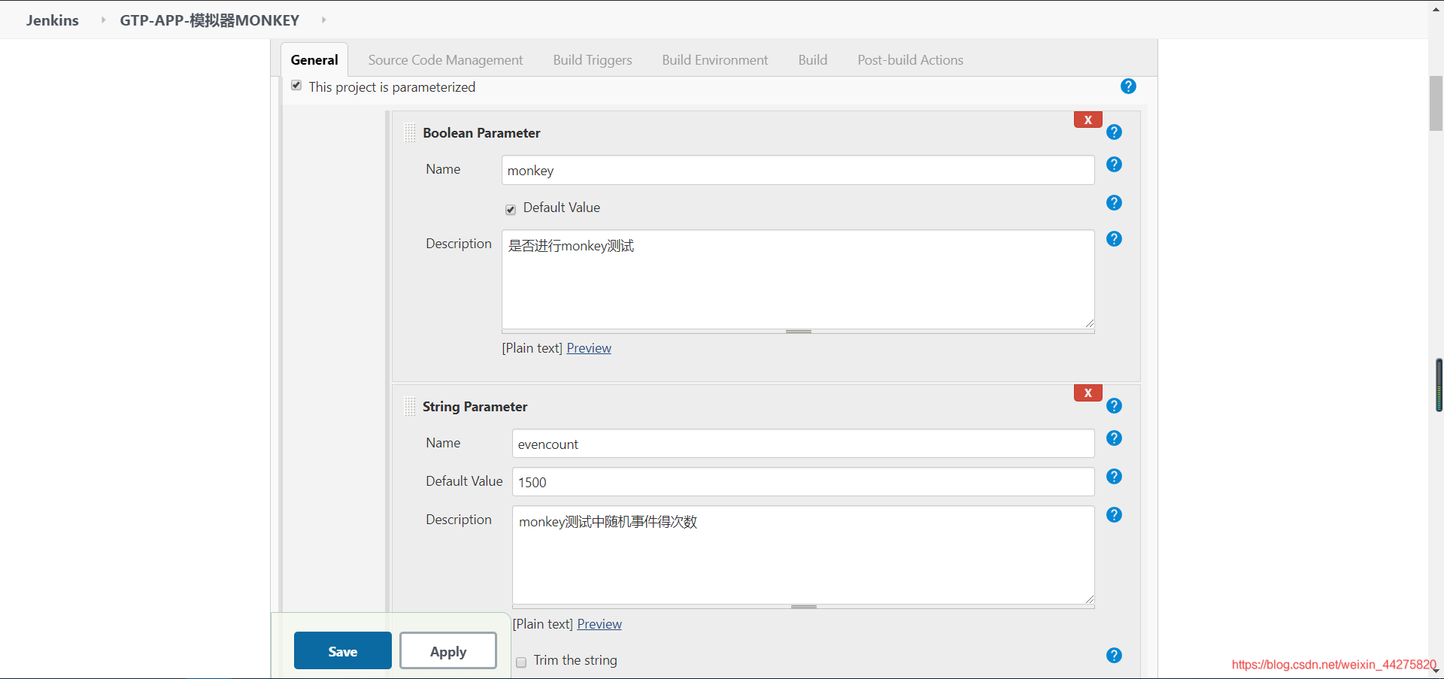Image resolution: width=1444 pixels, height=679 pixels.
Task: Switch to Build Triggers tab
Action: (593, 60)
